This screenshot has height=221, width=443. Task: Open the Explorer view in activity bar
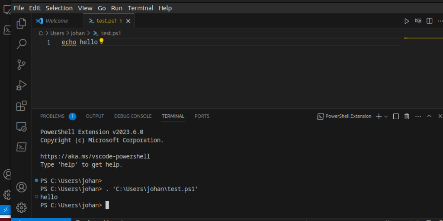(22, 23)
